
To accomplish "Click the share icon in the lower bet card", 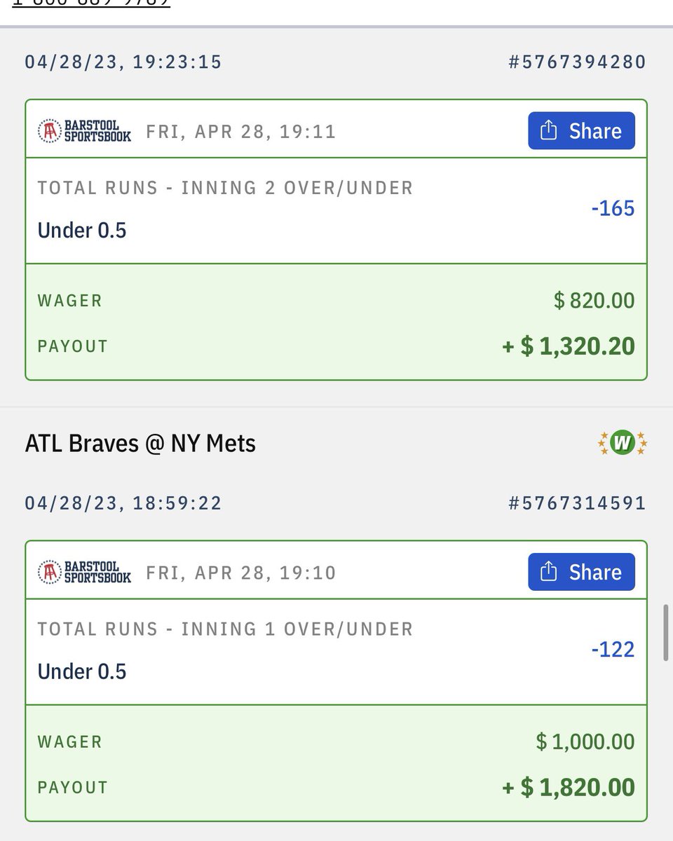I will (x=549, y=571).
